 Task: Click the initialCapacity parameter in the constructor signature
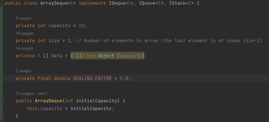(x=97, y=101)
